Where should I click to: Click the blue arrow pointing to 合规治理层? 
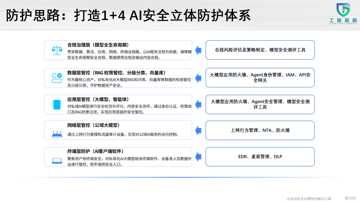pos(198,50)
